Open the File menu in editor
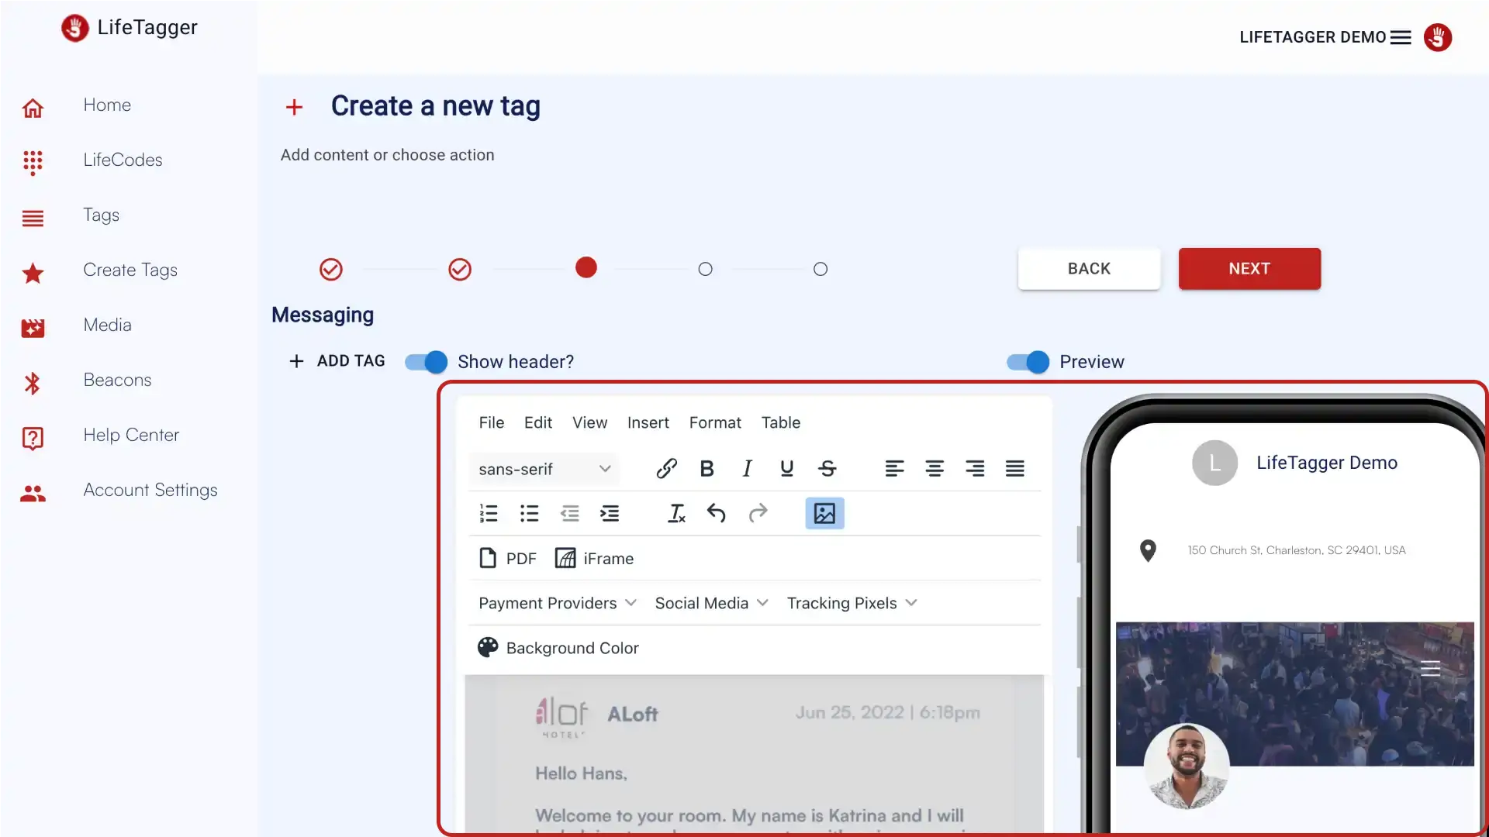The image size is (1489, 837). click(x=492, y=422)
